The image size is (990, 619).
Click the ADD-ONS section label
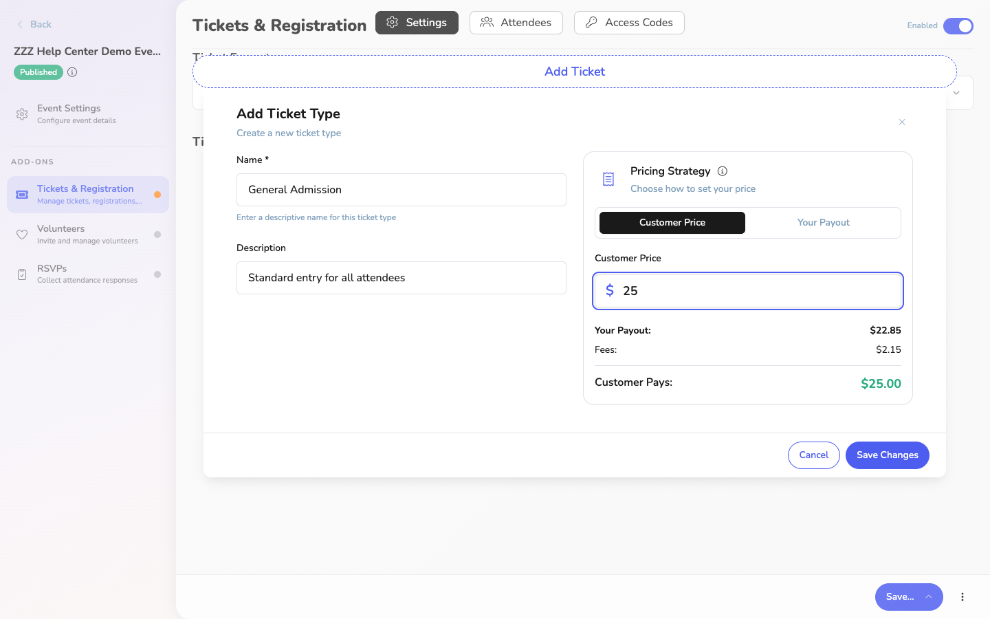pyautogui.click(x=32, y=162)
